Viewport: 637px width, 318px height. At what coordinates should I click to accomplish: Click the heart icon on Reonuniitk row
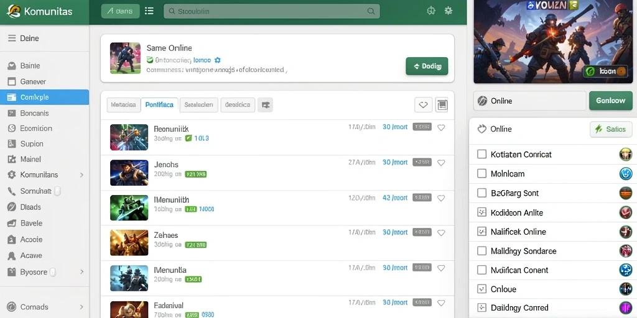pyautogui.click(x=441, y=127)
